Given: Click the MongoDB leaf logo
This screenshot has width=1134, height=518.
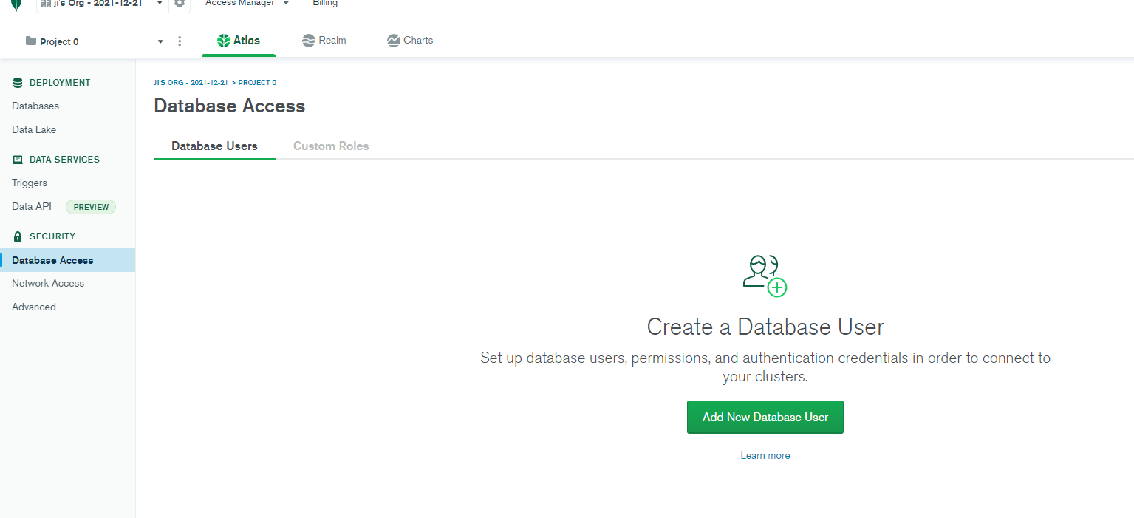Looking at the screenshot, I should coord(16,4).
